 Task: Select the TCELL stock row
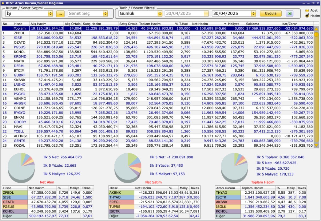[x=158, y=131]
